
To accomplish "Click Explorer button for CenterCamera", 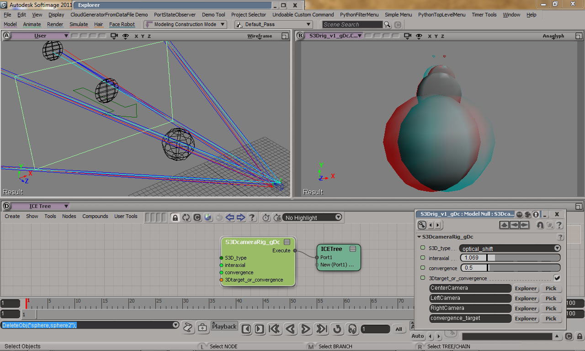I will pos(526,288).
